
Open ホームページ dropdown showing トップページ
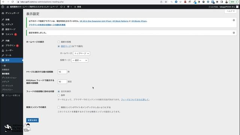point(82,53)
